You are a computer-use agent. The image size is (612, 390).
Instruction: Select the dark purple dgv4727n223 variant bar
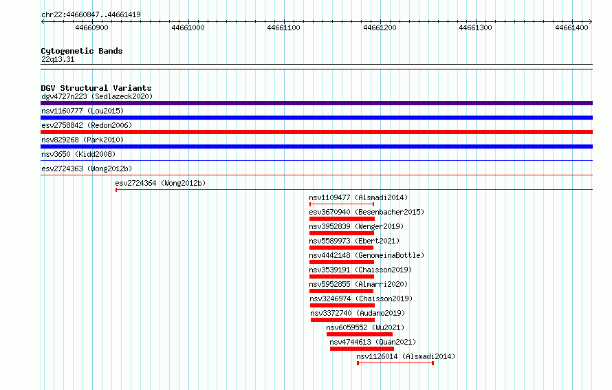click(x=316, y=103)
